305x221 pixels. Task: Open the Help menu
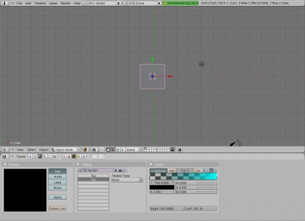point(77,3)
